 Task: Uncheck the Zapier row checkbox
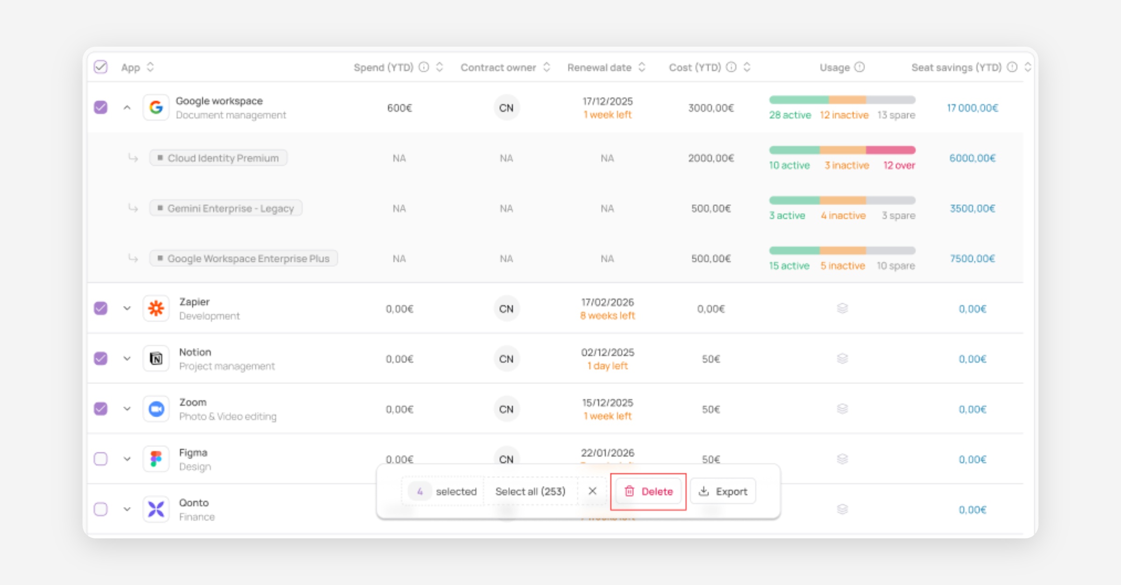[101, 308]
